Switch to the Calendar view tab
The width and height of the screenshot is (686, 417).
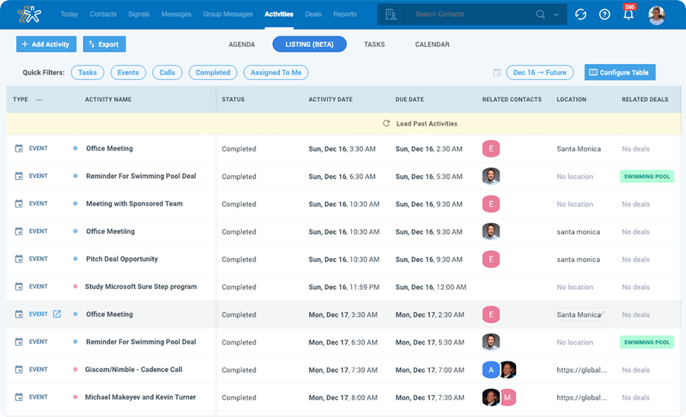coord(432,45)
